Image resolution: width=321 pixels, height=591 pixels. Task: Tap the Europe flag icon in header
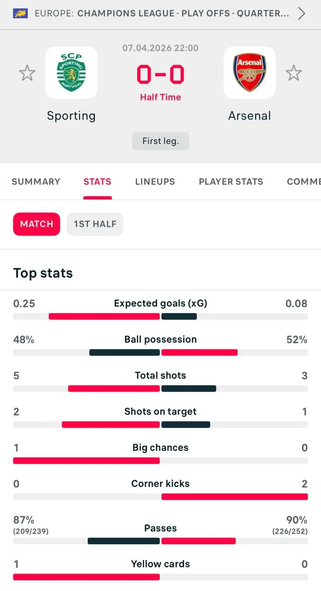click(20, 13)
